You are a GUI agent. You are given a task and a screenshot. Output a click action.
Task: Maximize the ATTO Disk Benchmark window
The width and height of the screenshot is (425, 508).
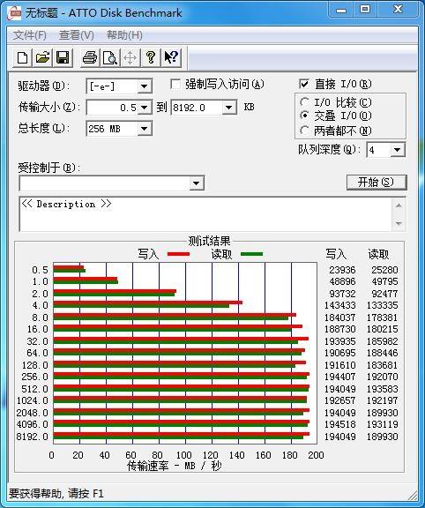[x=365, y=10]
